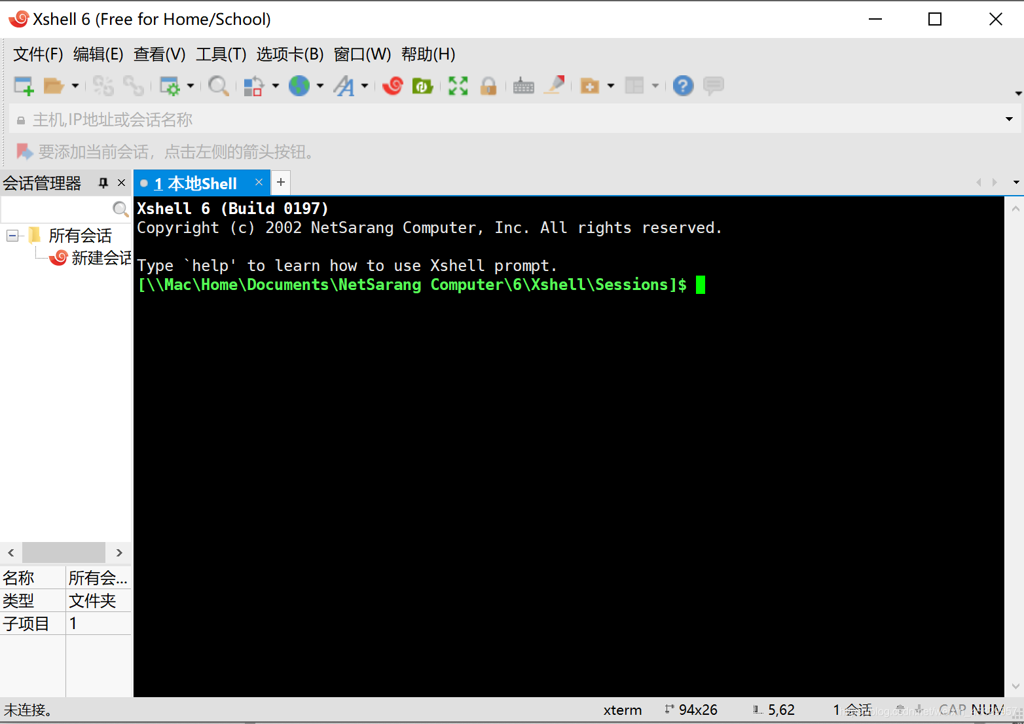Expand the color scheme dropdown arrow
Viewport: 1024px width, 724px height.
point(276,86)
